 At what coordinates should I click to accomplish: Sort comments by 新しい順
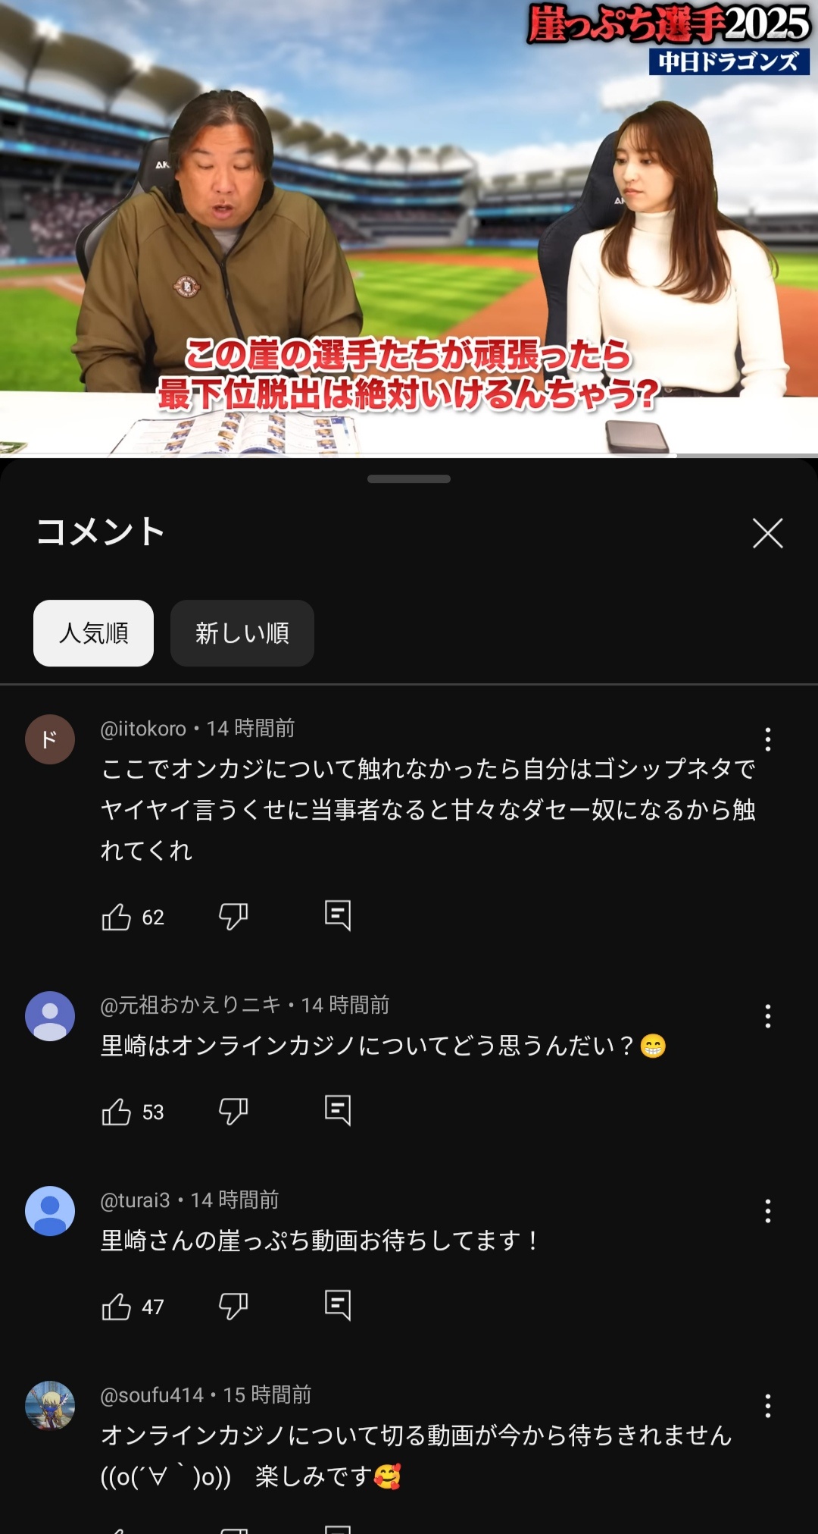242,633
